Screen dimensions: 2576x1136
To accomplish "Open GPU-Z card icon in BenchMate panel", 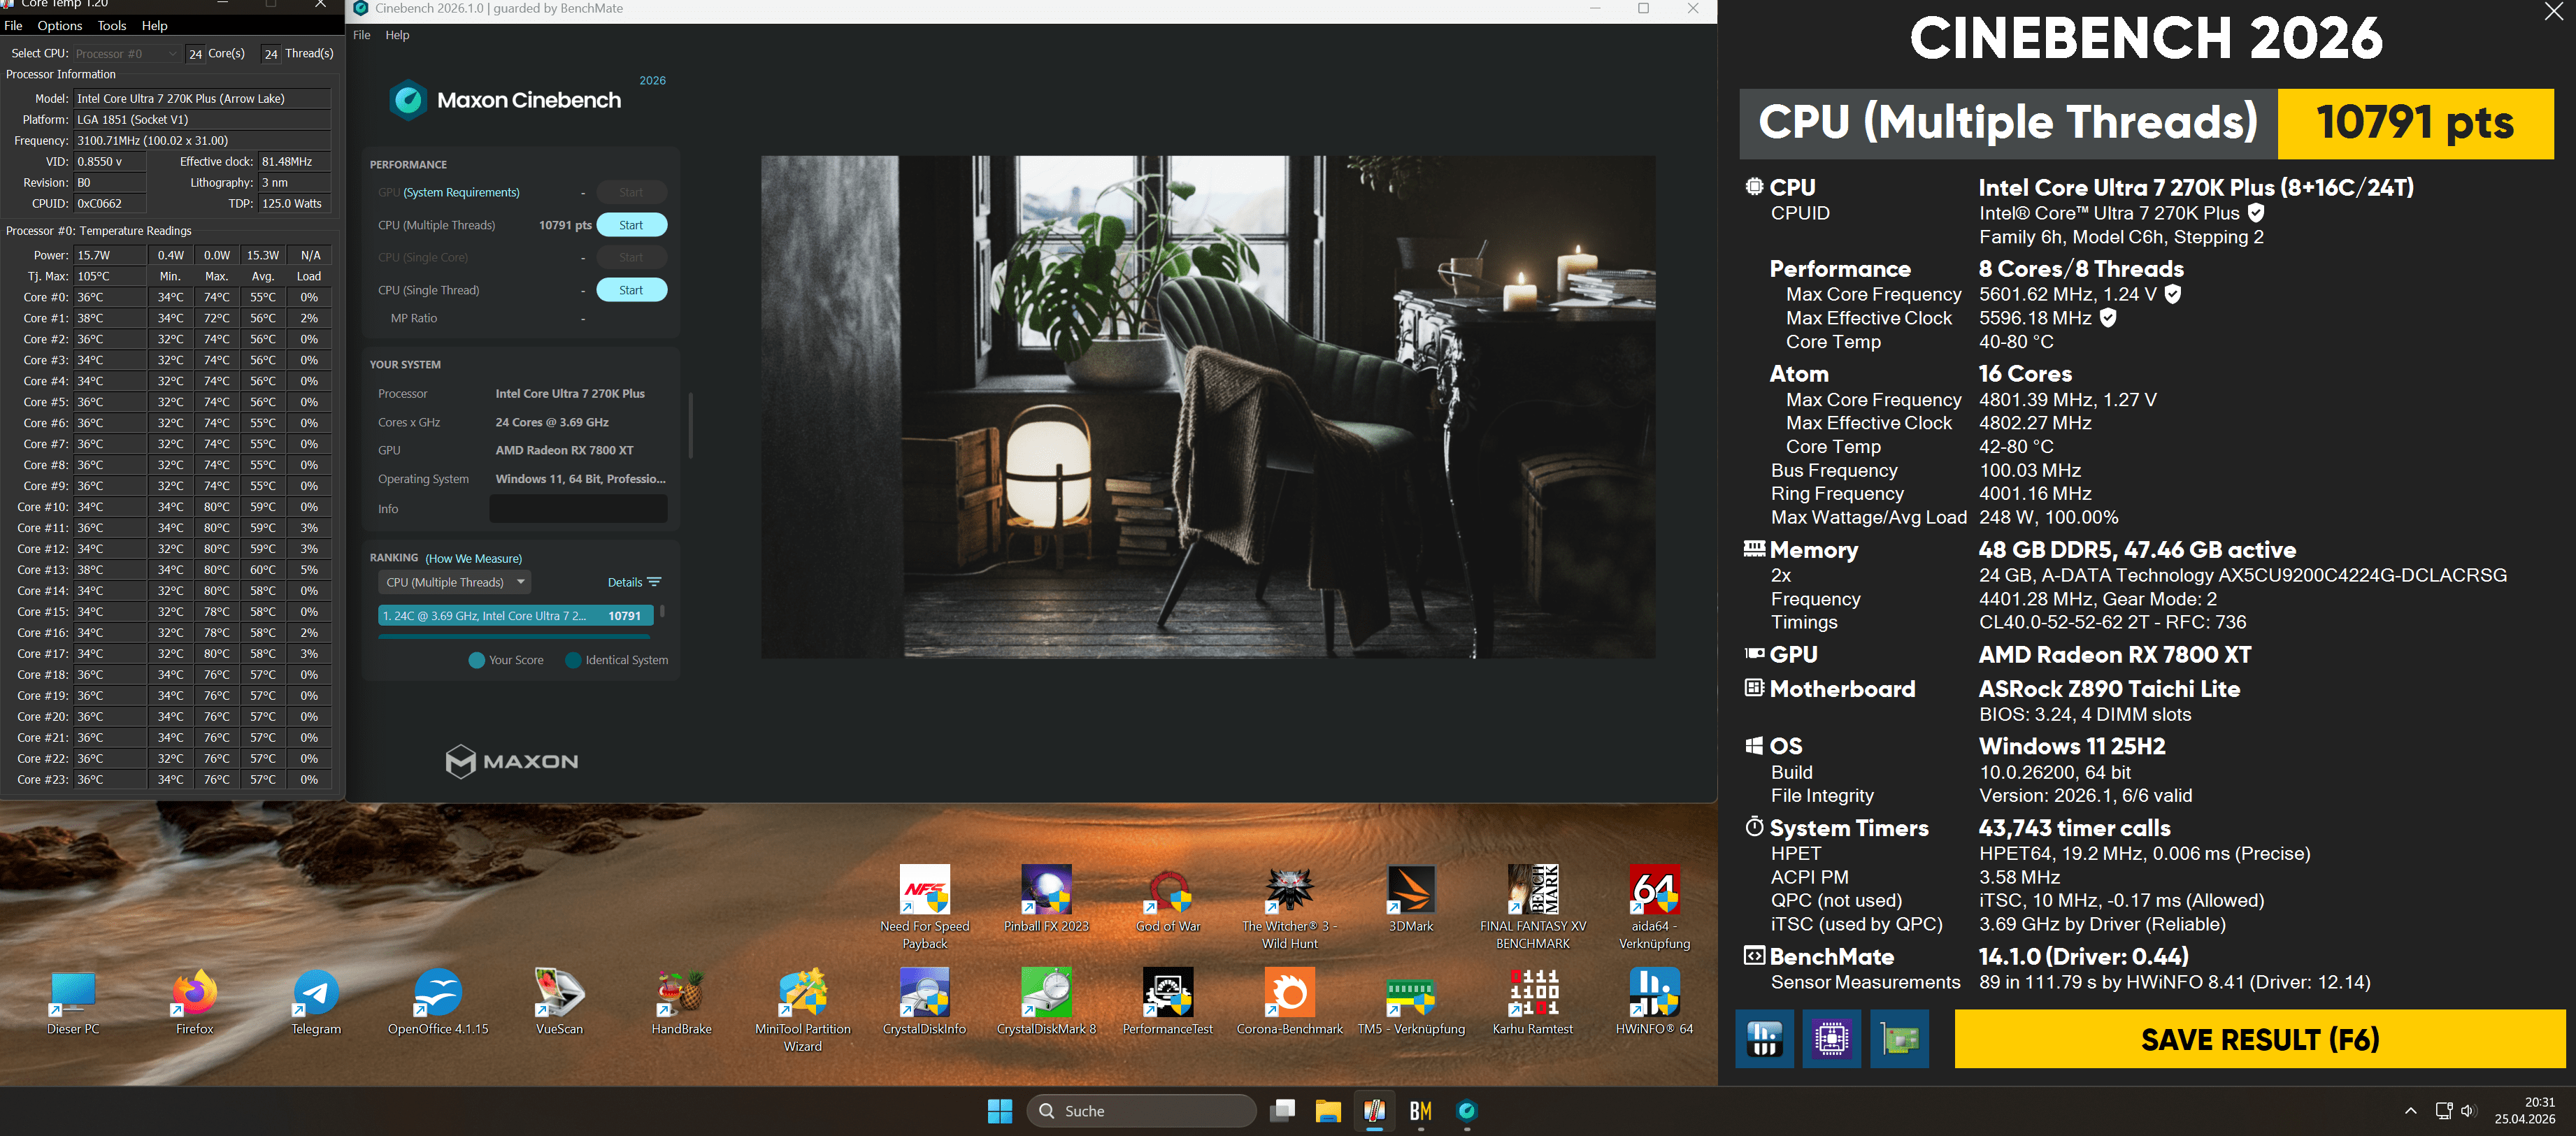I will (x=1899, y=1040).
